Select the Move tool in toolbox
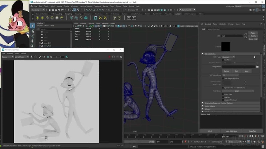 pos(32,41)
